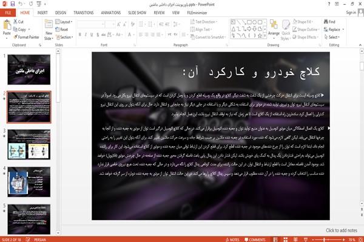Click the Find binoculars icon
Image resolution: width=364 pixels, height=242 pixels.
pos(326,22)
